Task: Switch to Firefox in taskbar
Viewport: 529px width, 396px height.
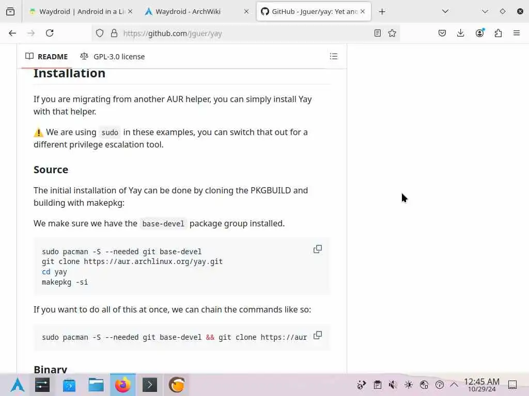Action: (x=123, y=385)
